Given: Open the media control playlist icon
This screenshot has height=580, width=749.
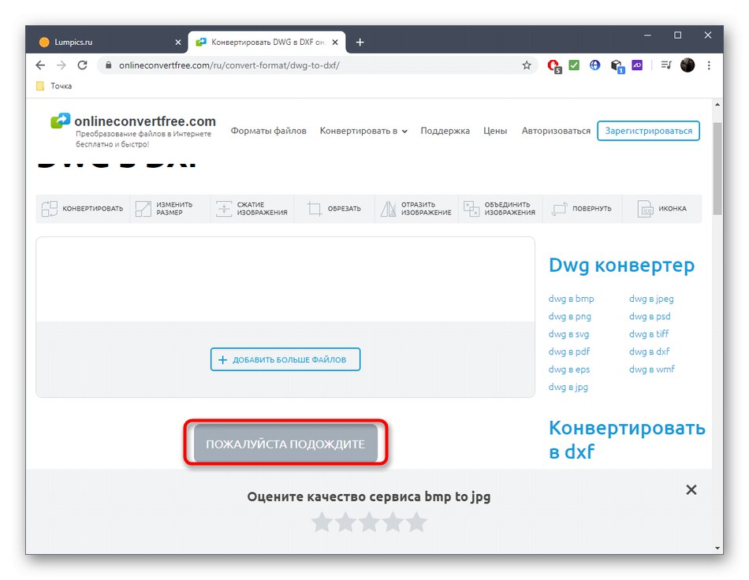Looking at the screenshot, I should click(x=666, y=65).
